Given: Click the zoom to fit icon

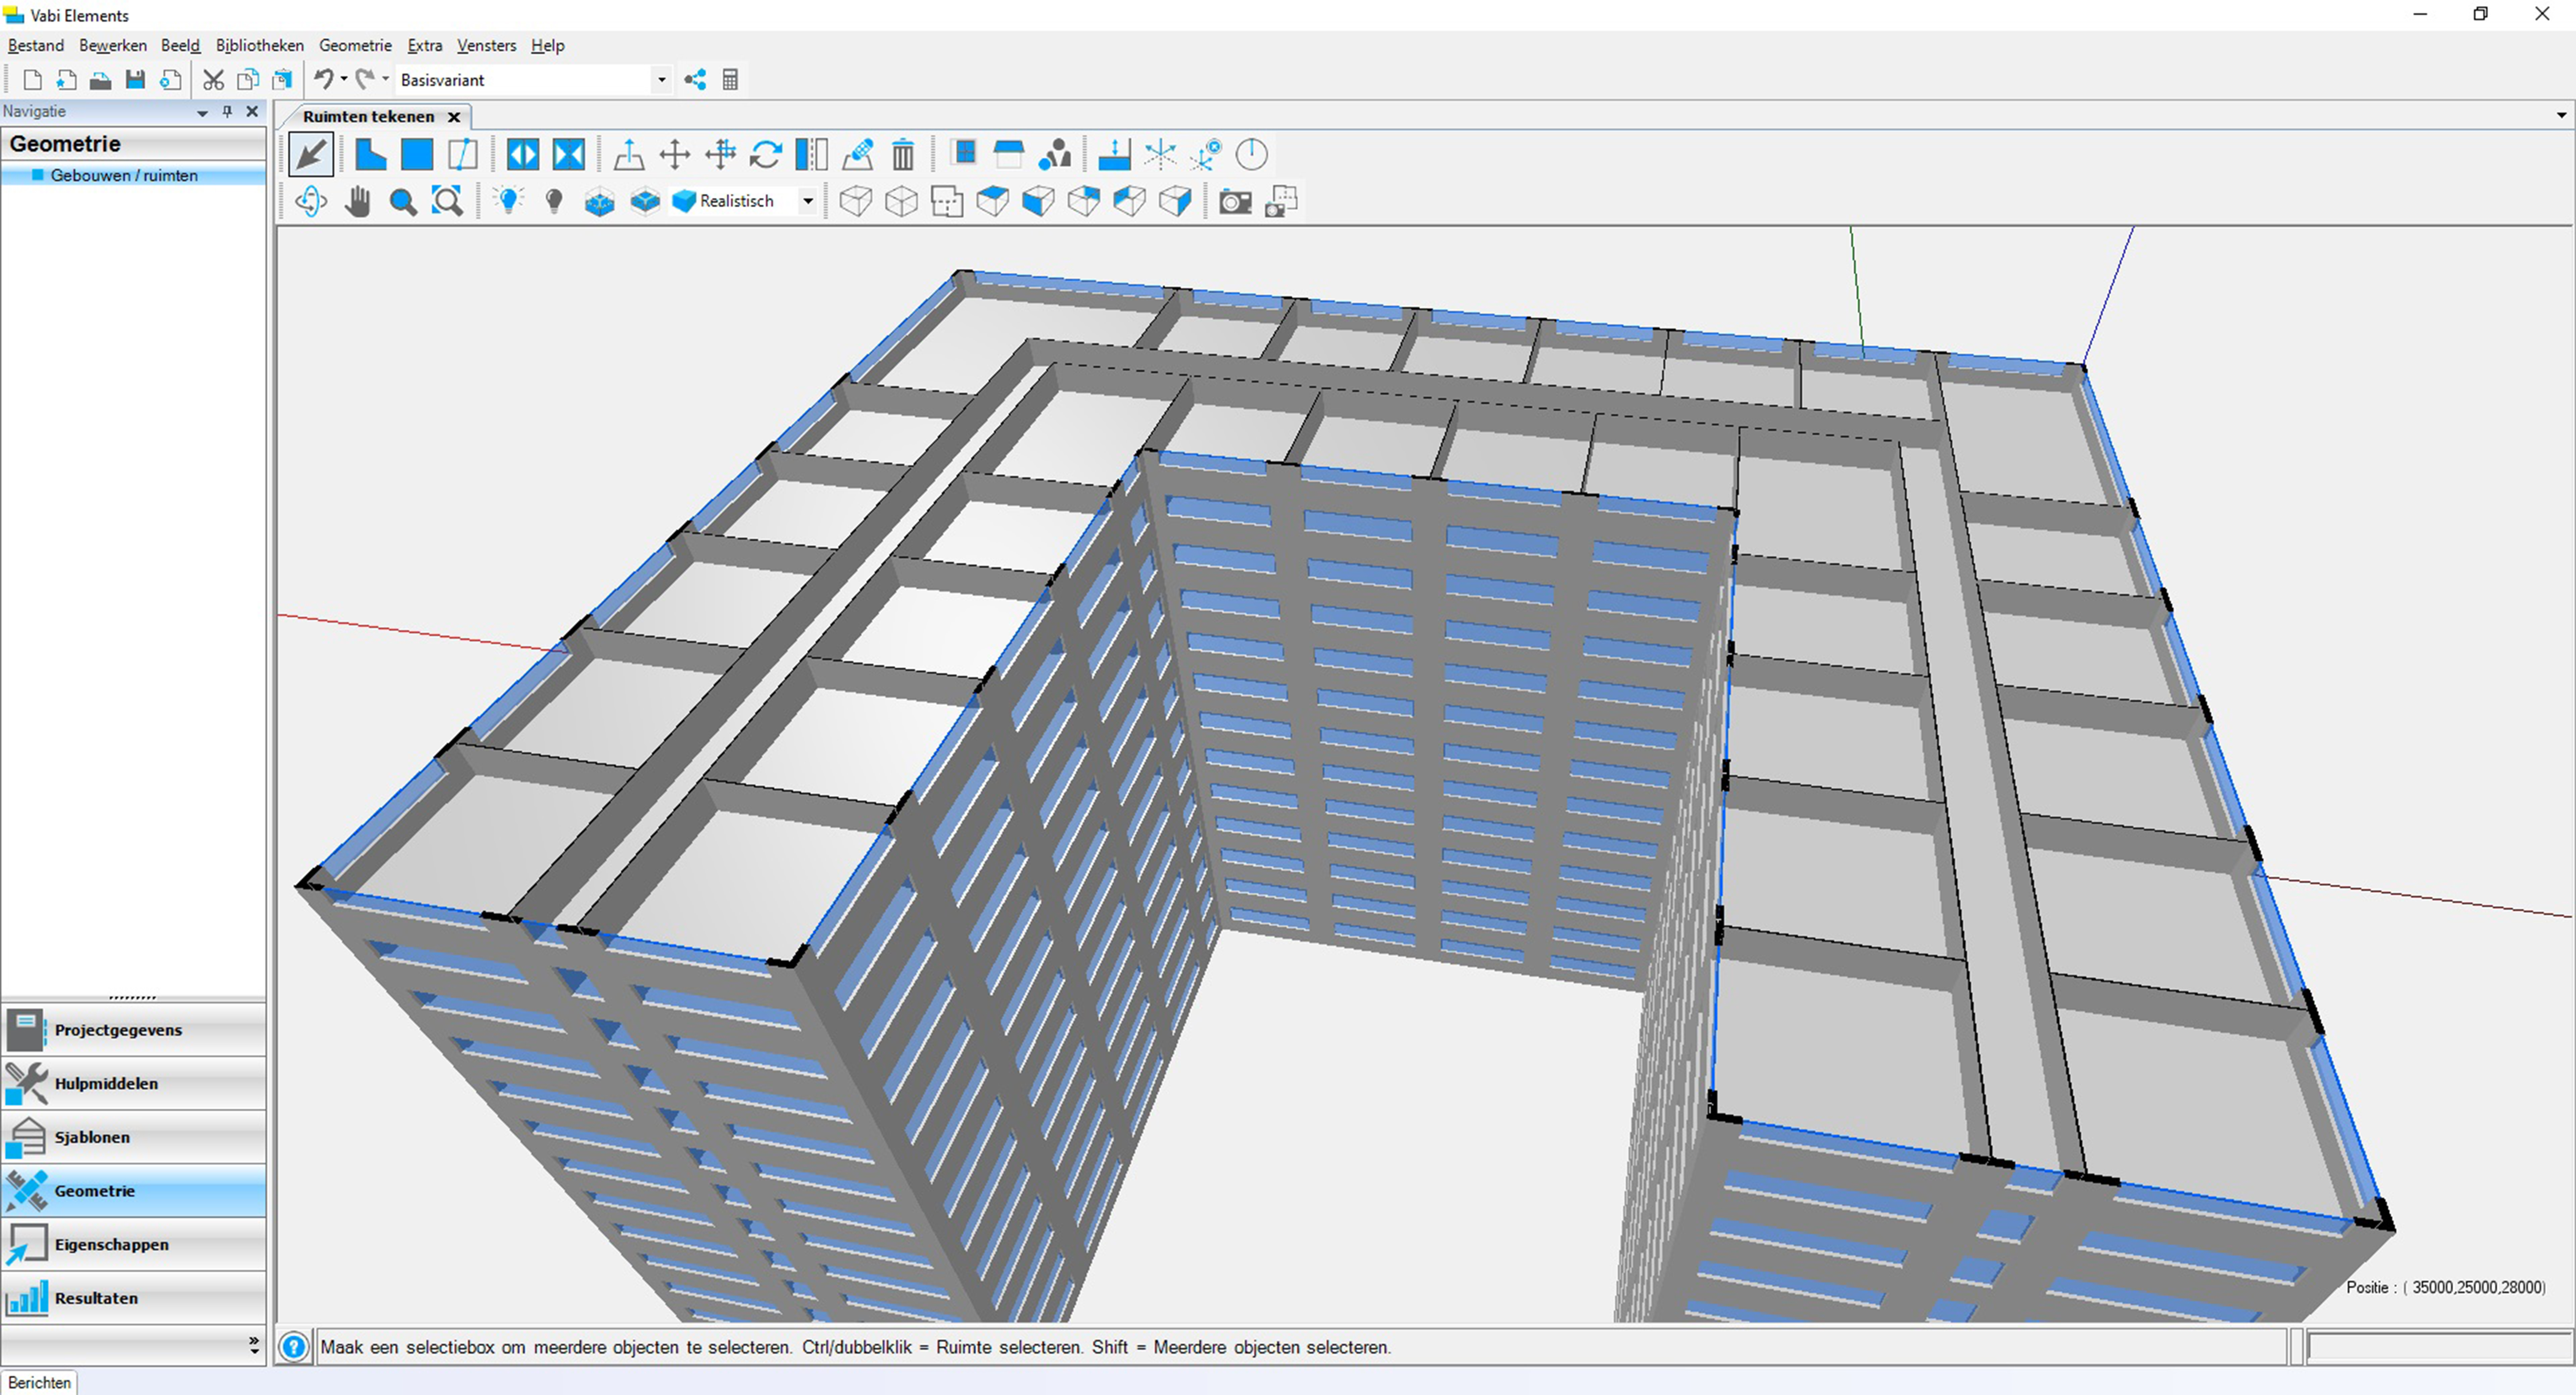Looking at the screenshot, I should tap(448, 202).
